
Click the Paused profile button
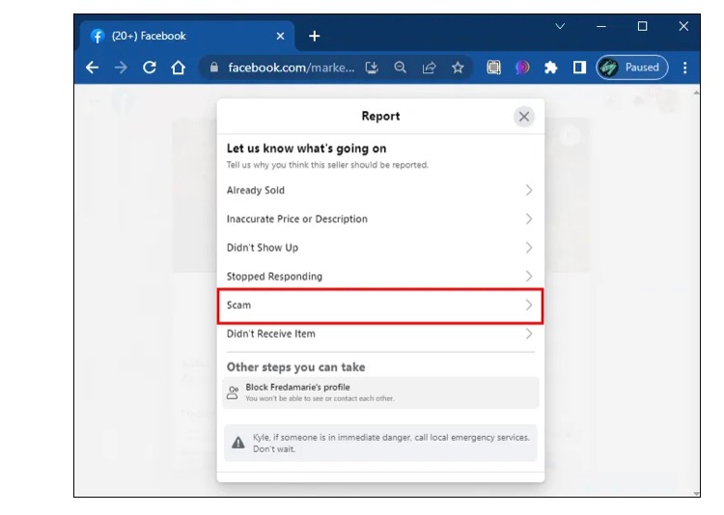(632, 68)
